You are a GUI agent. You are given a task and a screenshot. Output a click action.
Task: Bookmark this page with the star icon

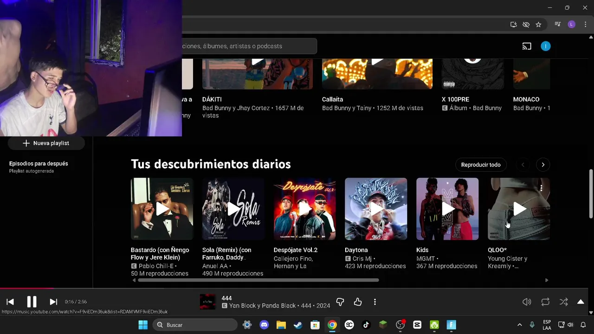pyautogui.click(x=538, y=25)
